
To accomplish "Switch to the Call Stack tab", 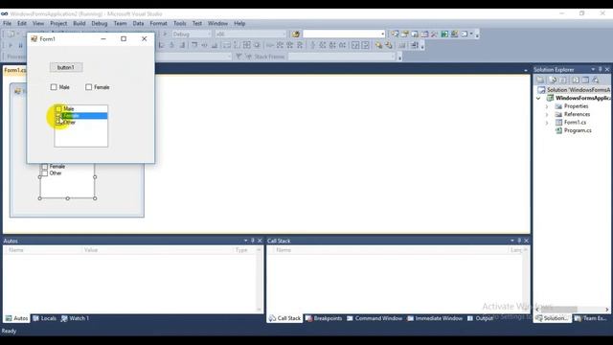I will click(x=284, y=318).
